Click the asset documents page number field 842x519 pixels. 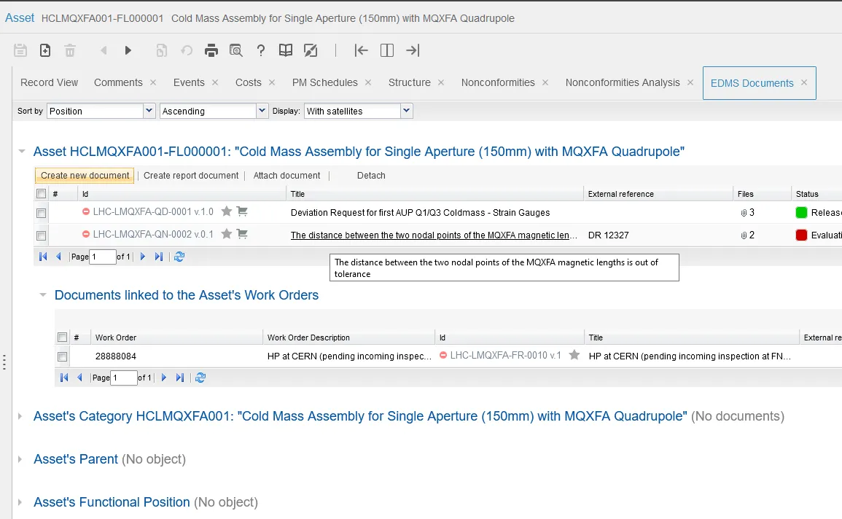tap(103, 257)
